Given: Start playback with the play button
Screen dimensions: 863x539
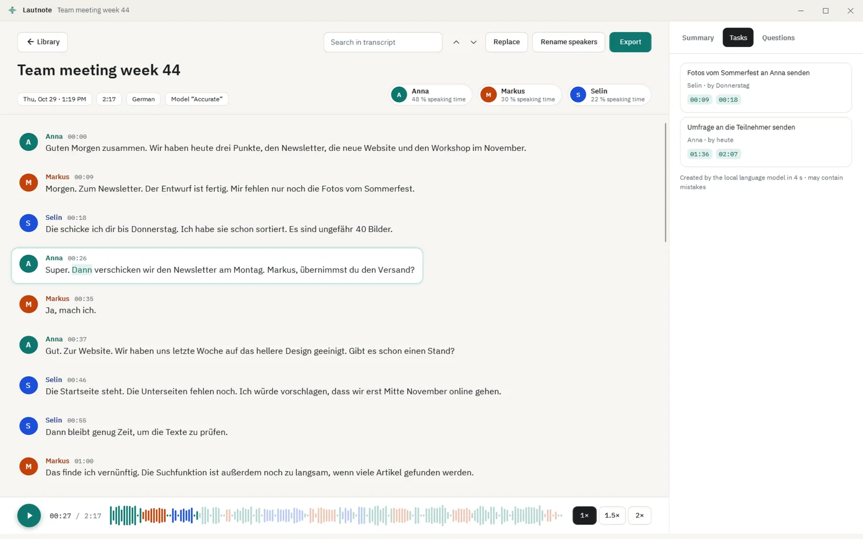Looking at the screenshot, I should click(x=29, y=515).
